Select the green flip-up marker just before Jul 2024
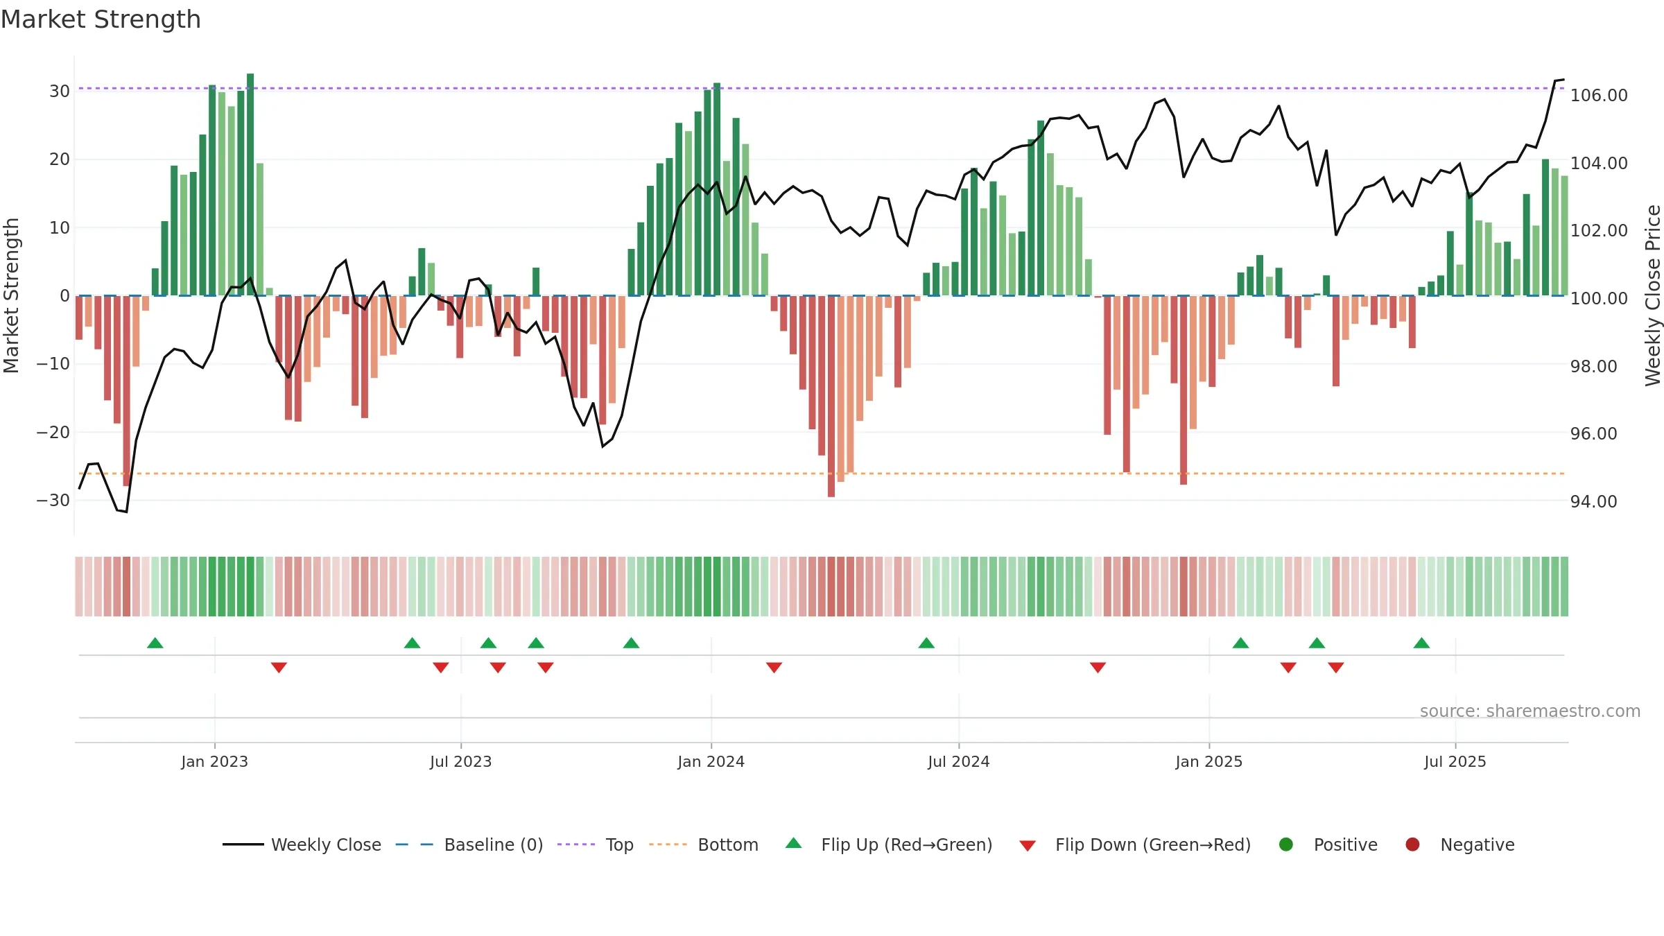This screenshot has width=1664, height=936. pyautogui.click(x=926, y=643)
